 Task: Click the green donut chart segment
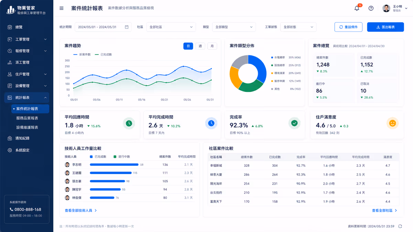[250, 87]
